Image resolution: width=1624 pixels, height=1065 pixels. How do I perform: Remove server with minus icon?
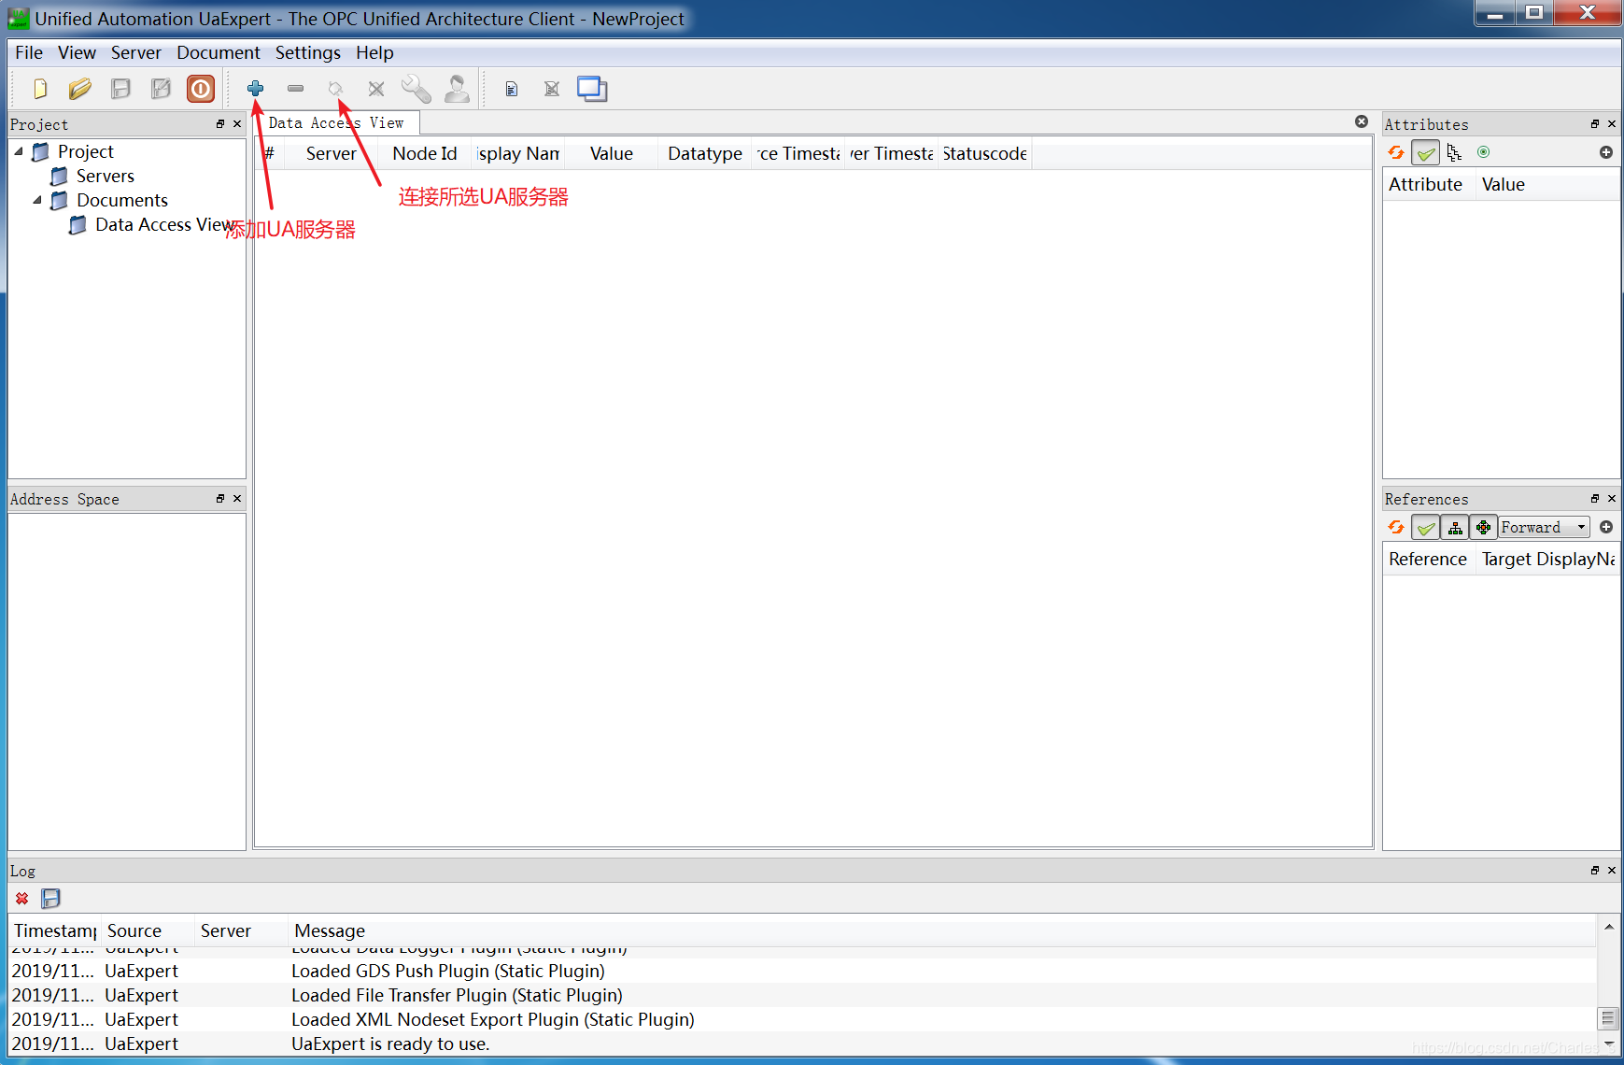[x=295, y=89]
